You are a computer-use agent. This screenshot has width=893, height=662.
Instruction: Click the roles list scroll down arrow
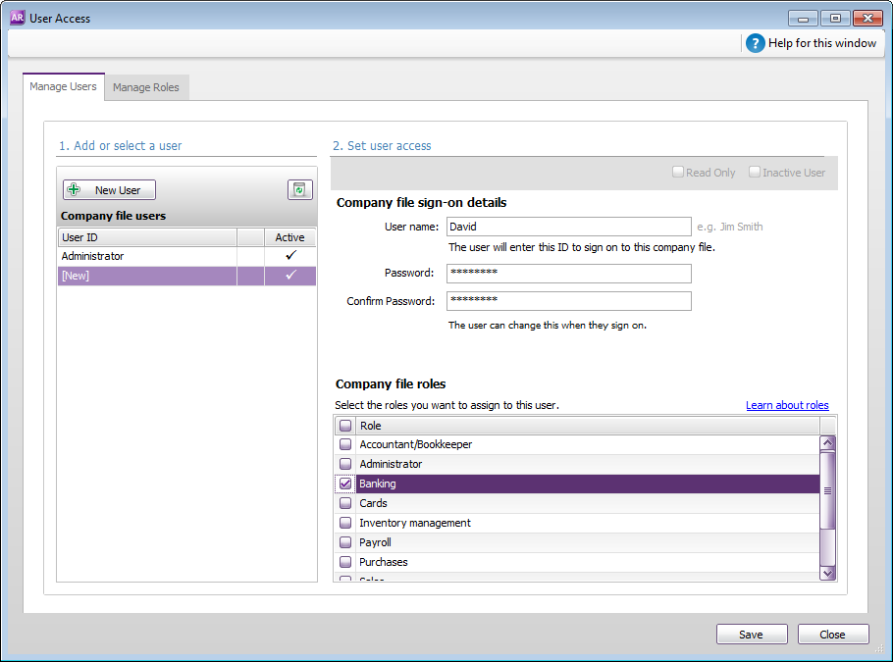click(x=828, y=573)
